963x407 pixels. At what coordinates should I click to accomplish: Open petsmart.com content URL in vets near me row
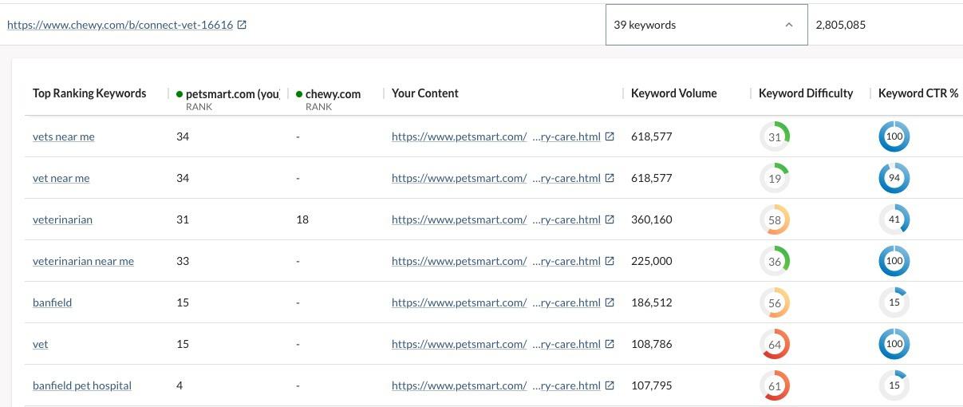(x=495, y=136)
